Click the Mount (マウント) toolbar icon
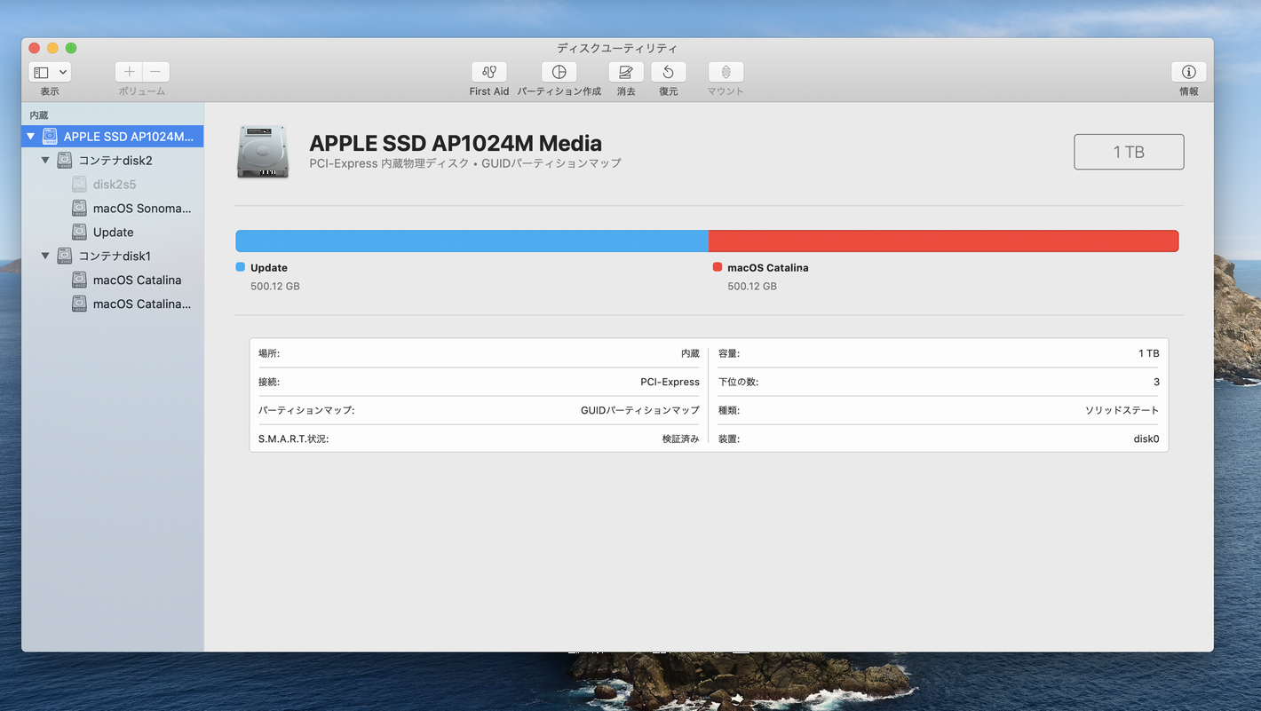This screenshot has height=711, width=1261. coord(726,73)
